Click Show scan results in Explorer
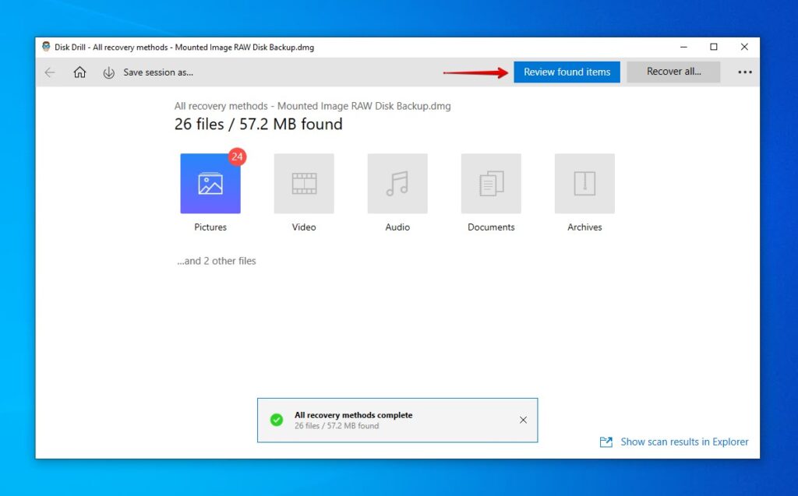The width and height of the screenshot is (798, 496). pyautogui.click(x=684, y=441)
